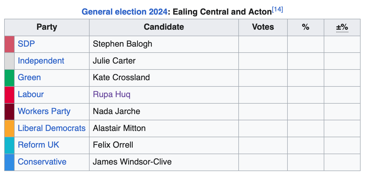Click the Reform UK teal swatch
The image size is (365, 176).
click(x=9, y=145)
